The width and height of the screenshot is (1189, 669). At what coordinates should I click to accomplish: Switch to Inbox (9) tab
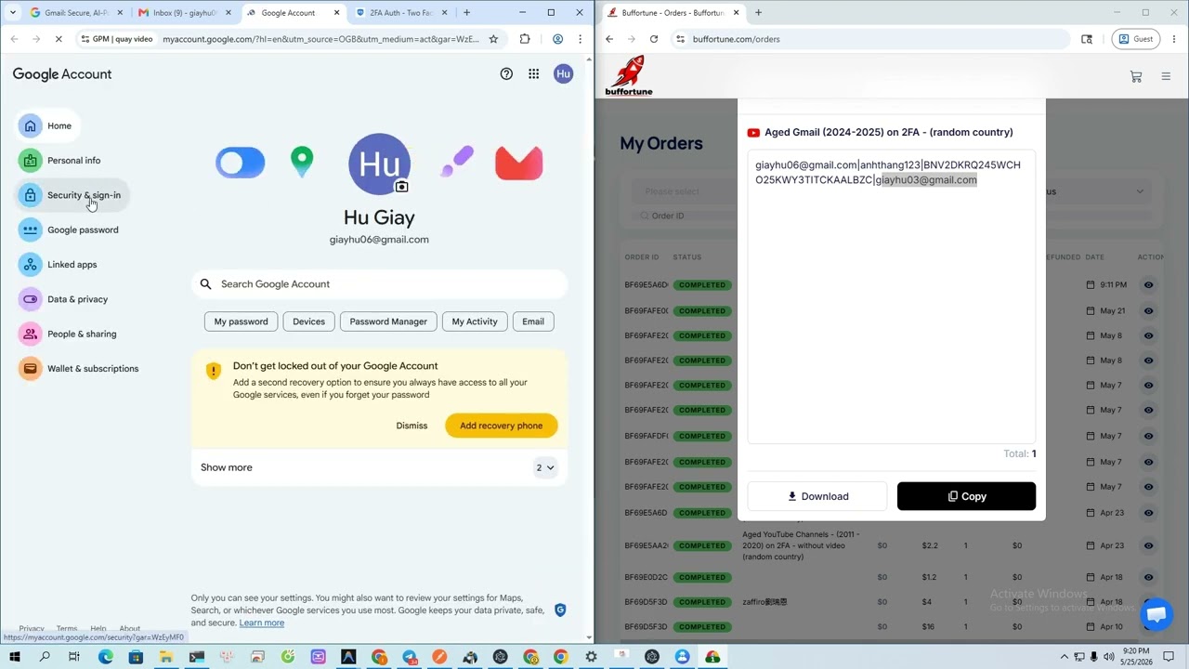[x=184, y=13]
